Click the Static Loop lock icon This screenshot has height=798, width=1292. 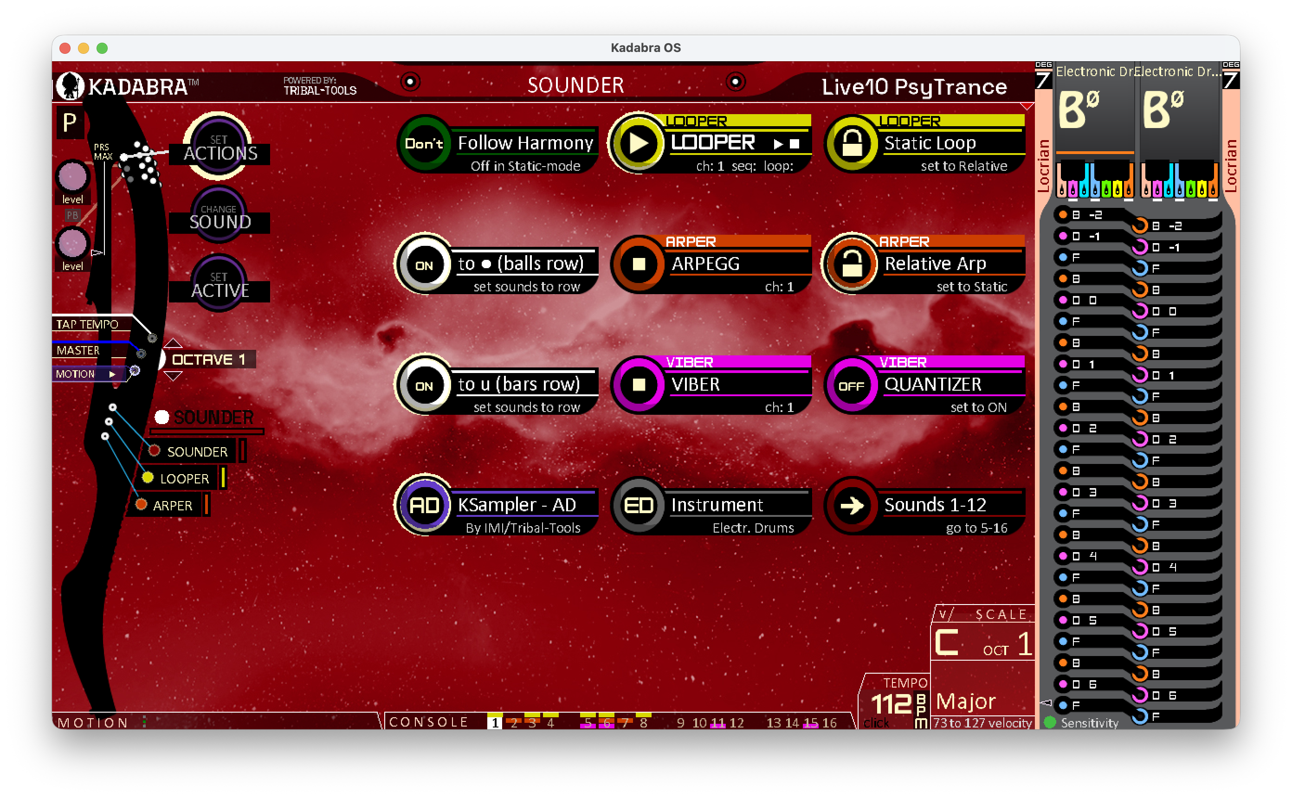click(x=852, y=143)
